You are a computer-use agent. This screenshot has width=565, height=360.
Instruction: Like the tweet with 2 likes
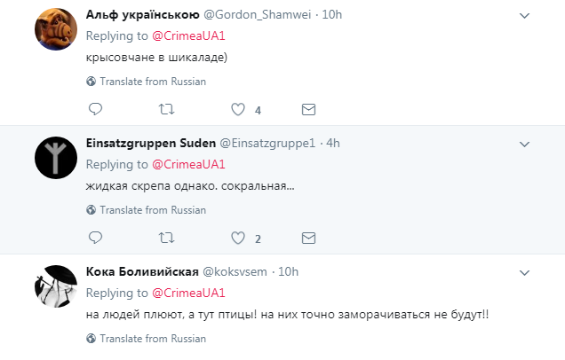tap(238, 239)
